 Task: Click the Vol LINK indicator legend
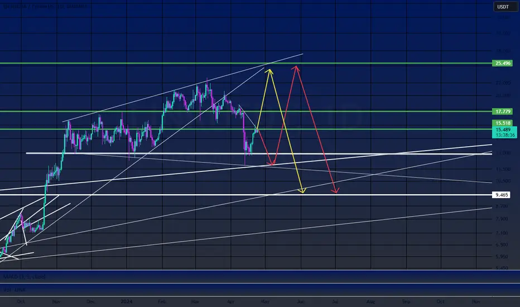pos(15,290)
